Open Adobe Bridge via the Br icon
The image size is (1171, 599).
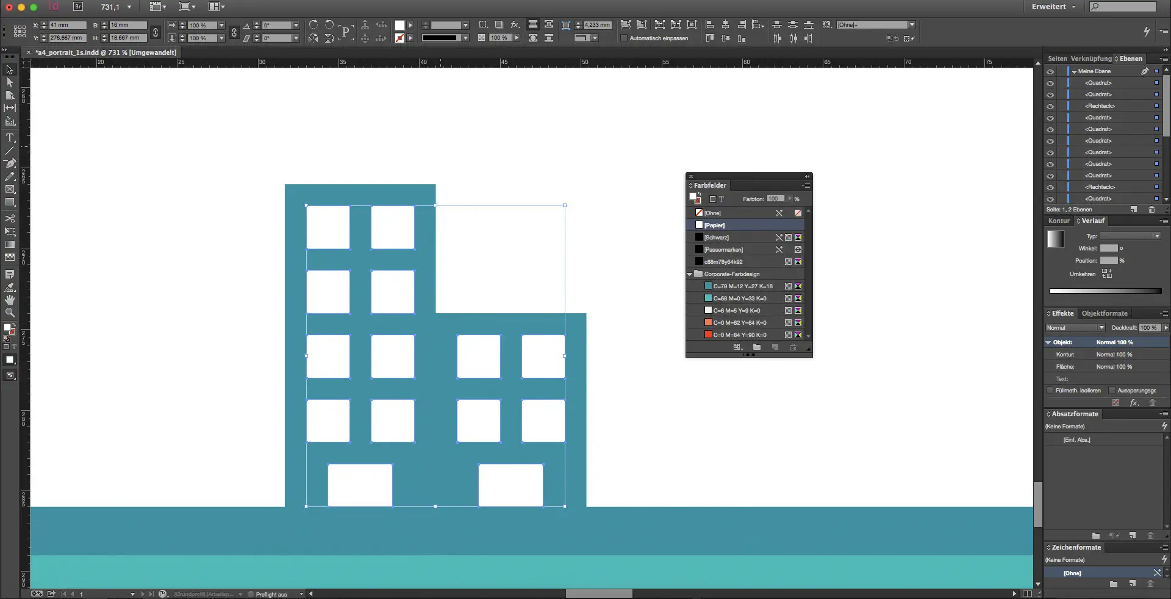[x=78, y=7]
